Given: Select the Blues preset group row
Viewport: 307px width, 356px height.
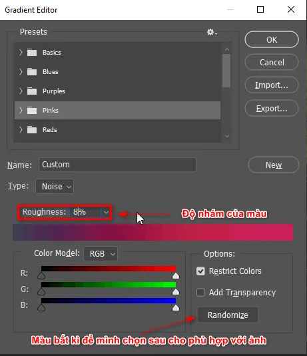Looking at the screenshot, I should (x=117, y=72).
